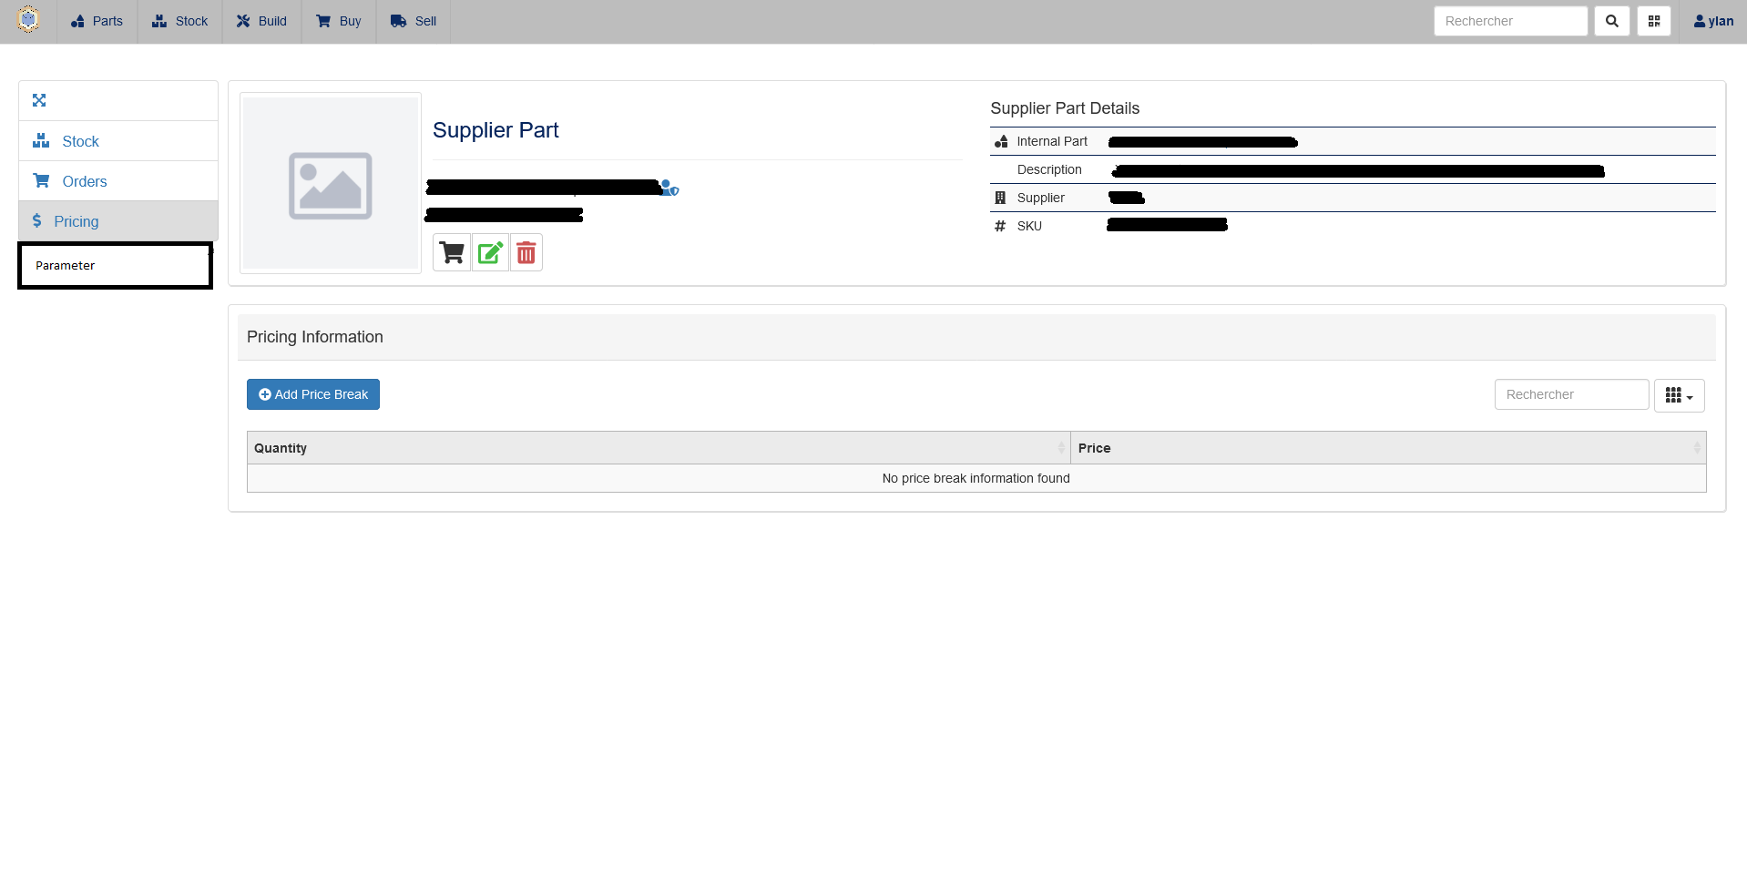This screenshot has width=1747, height=877.
Task: Open the Buy menu
Action: [x=338, y=21]
